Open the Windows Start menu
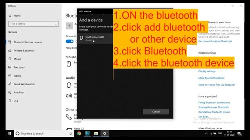Viewport: 250px width, 140px height. 10,133
